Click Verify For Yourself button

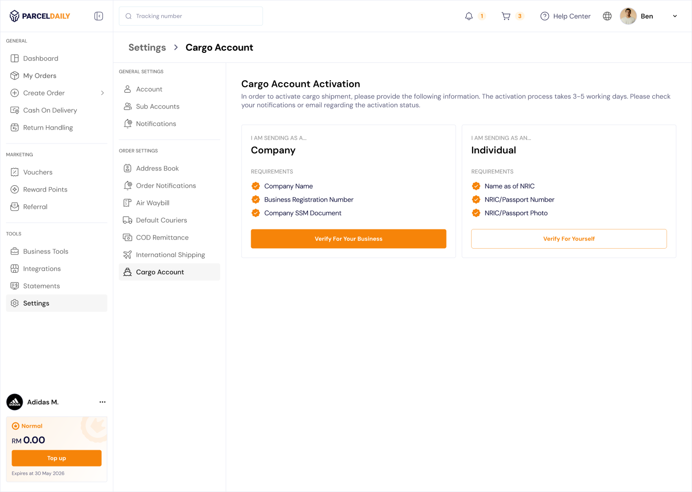pyautogui.click(x=569, y=239)
